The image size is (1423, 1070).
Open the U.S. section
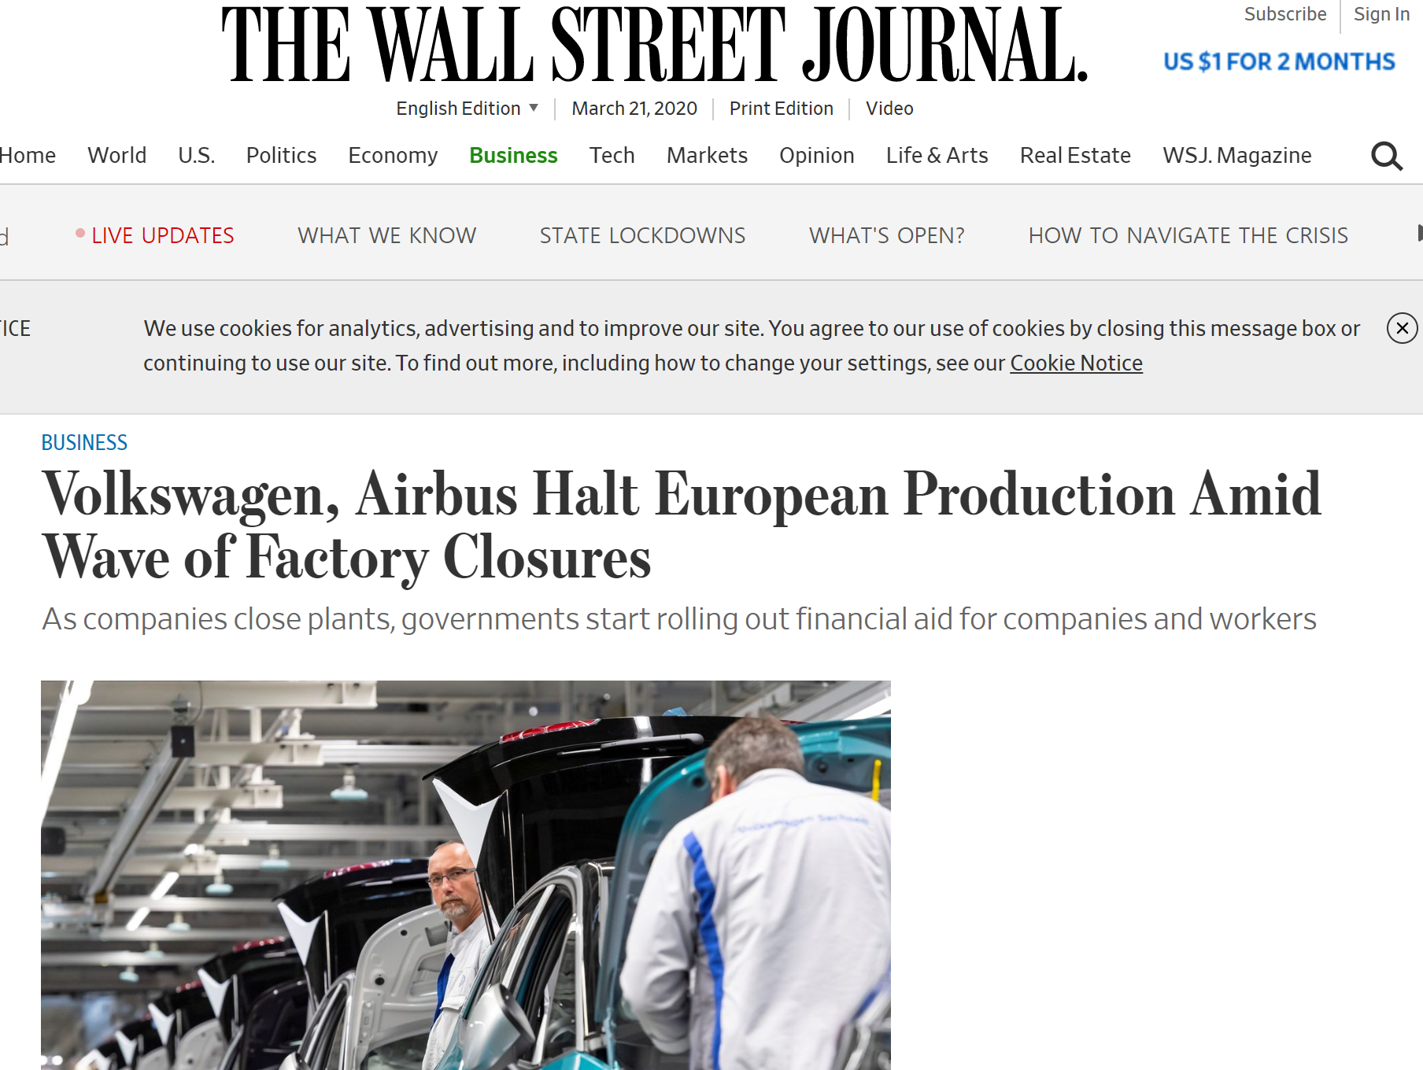click(197, 156)
